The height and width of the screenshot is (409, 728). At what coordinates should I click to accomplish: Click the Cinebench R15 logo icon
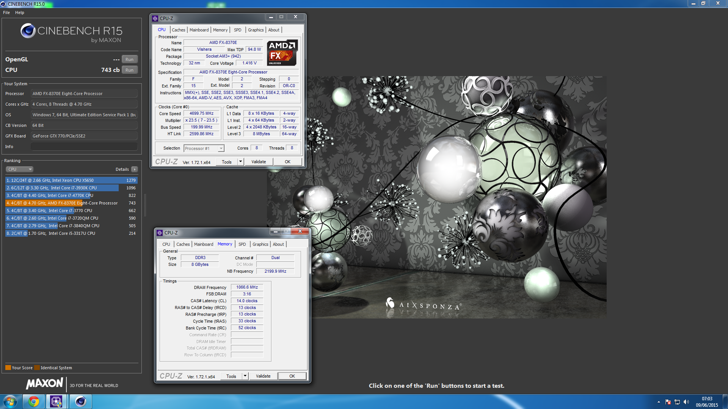(x=28, y=31)
